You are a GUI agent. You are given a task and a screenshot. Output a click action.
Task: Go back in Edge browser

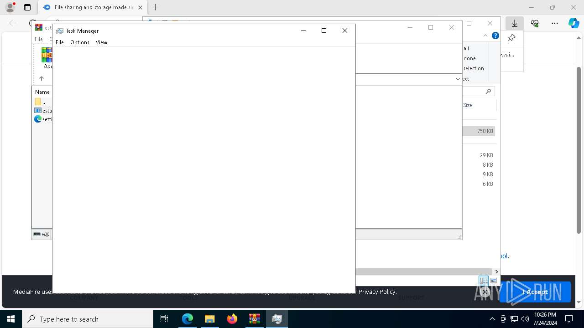pyautogui.click(x=13, y=23)
